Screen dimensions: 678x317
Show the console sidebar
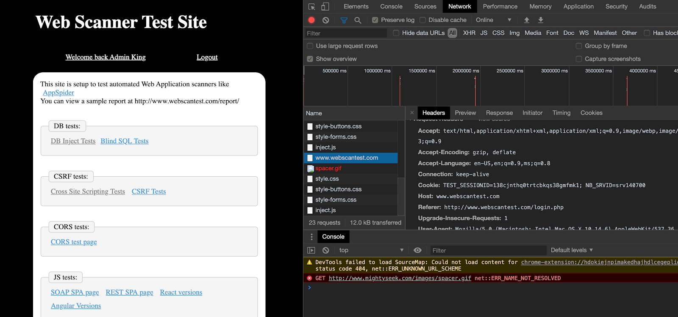tap(311, 250)
